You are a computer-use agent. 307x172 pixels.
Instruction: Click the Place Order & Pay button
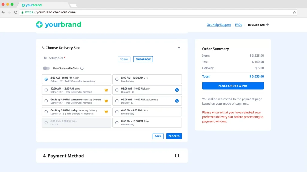pos(233,86)
